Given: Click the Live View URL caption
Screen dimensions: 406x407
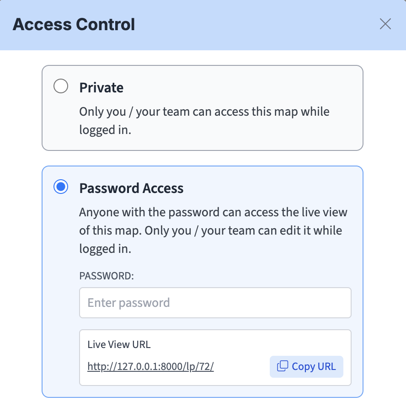Looking at the screenshot, I should coord(119,345).
